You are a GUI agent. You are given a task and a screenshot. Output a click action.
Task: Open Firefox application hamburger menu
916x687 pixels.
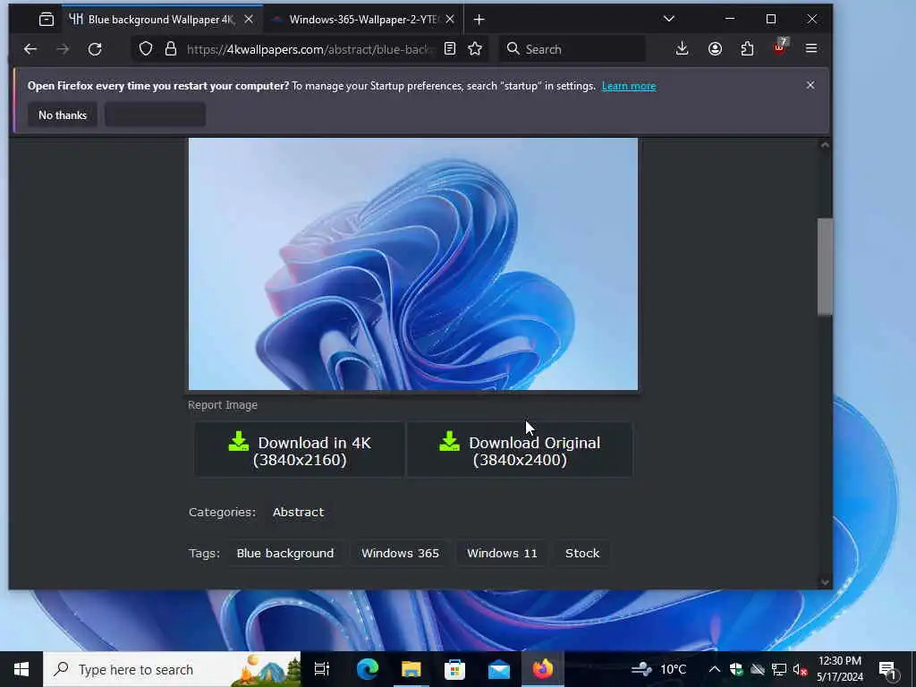(x=811, y=48)
